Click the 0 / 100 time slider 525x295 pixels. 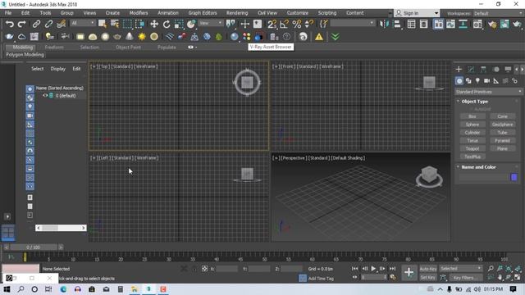(33, 247)
